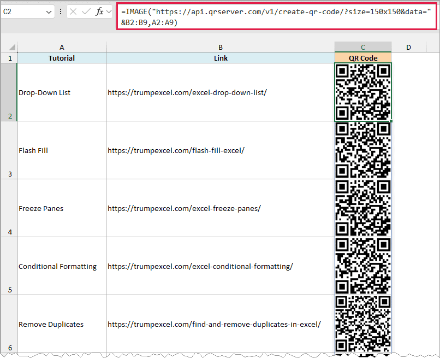Select the Remove Duplicates cell
Viewport: 440px width, 358px height.
point(62,324)
